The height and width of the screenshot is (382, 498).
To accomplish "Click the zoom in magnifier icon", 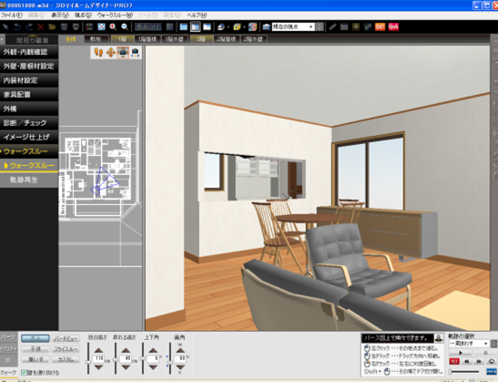I will point(113,27).
